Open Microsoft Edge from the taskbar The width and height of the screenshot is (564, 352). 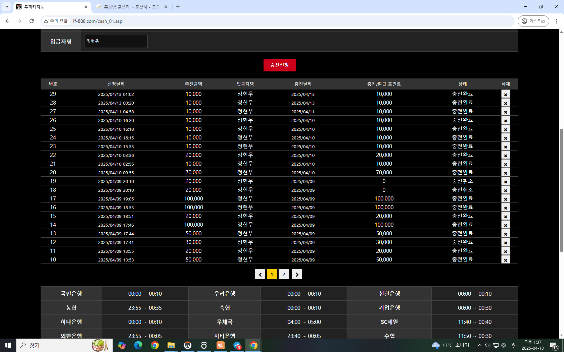(x=138, y=345)
